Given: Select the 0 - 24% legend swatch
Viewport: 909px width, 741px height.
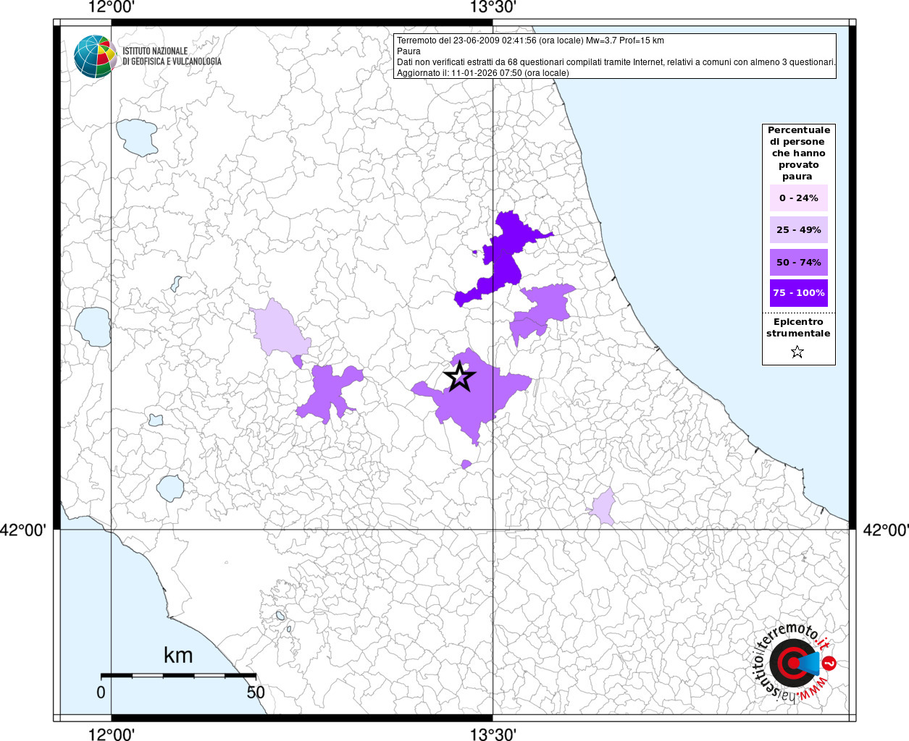Looking at the screenshot, I should point(798,198).
